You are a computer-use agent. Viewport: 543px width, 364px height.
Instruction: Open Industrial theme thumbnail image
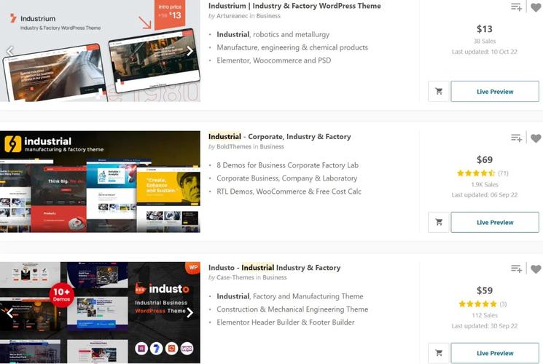pyautogui.click(x=100, y=182)
